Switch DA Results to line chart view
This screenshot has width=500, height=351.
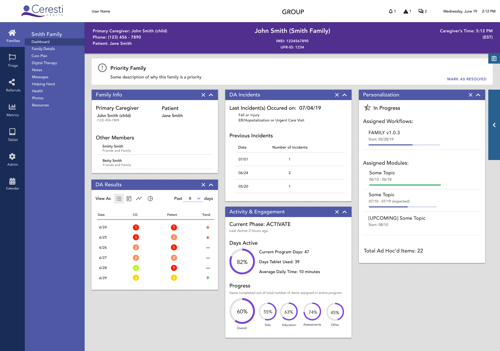(139, 198)
